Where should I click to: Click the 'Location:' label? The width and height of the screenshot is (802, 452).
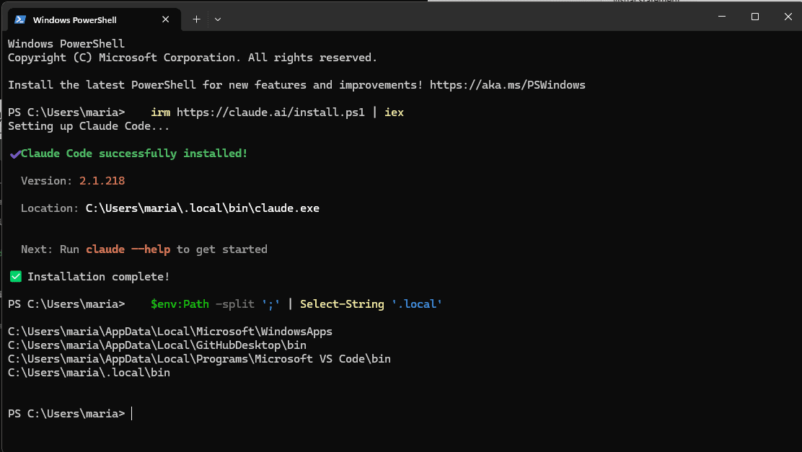point(50,208)
